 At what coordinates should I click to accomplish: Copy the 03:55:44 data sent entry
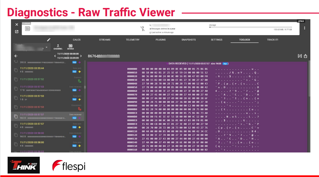point(16,70)
